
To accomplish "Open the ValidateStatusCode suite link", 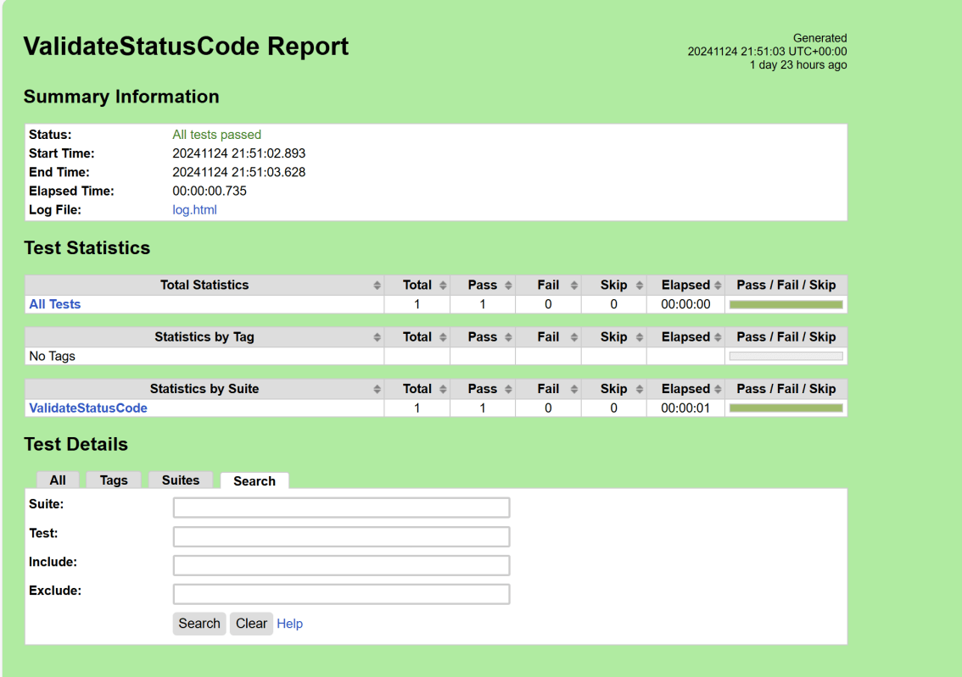I will 88,408.
